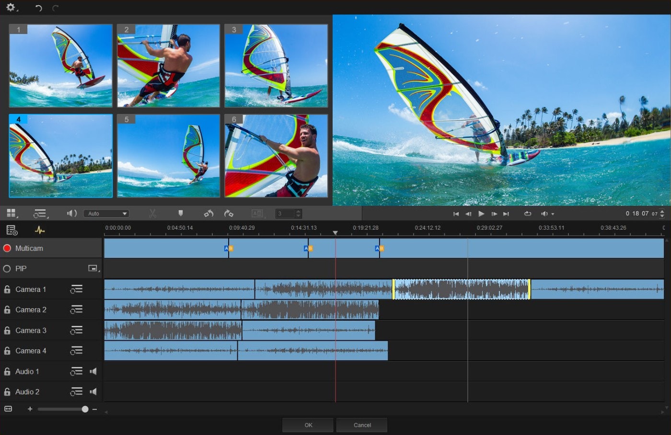Image resolution: width=671 pixels, height=435 pixels.
Task: Toggle the audio waveform view icon
Action: point(40,230)
